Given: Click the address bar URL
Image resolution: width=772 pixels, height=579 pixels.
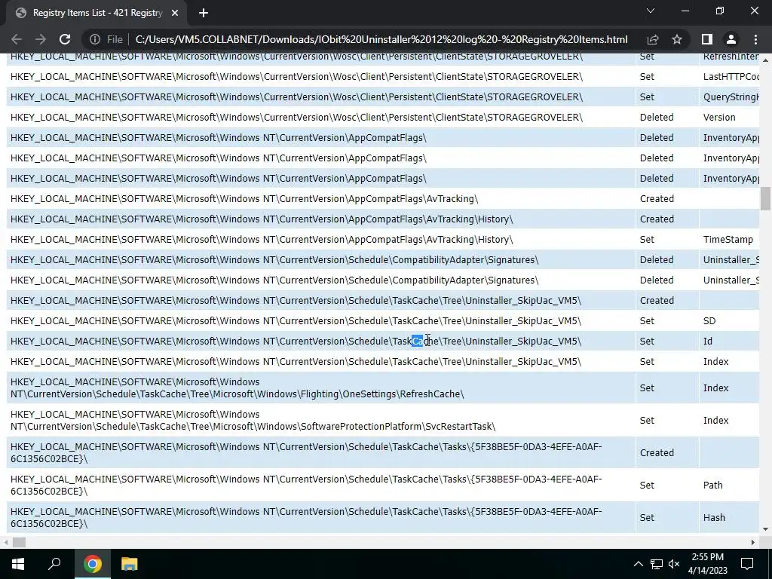Looking at the screenshot, I should coord(381,39).
